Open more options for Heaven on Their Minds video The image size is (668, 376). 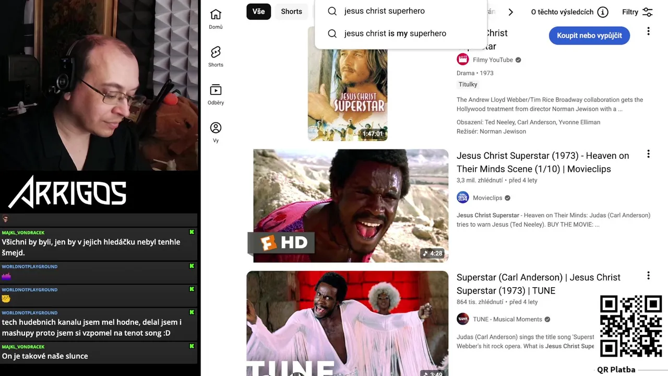click(648, 154)
